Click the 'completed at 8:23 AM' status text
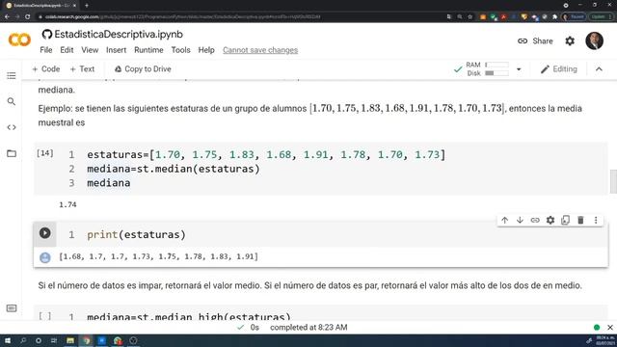Viewport: 617px width, 347px height. coord(308,328)
